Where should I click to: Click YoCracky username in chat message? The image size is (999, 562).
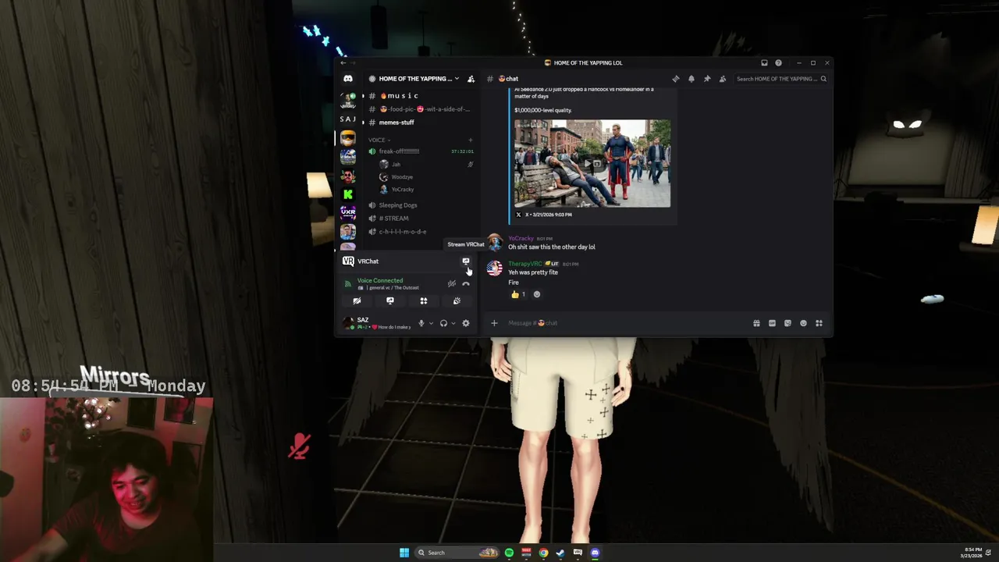[521, 239]
